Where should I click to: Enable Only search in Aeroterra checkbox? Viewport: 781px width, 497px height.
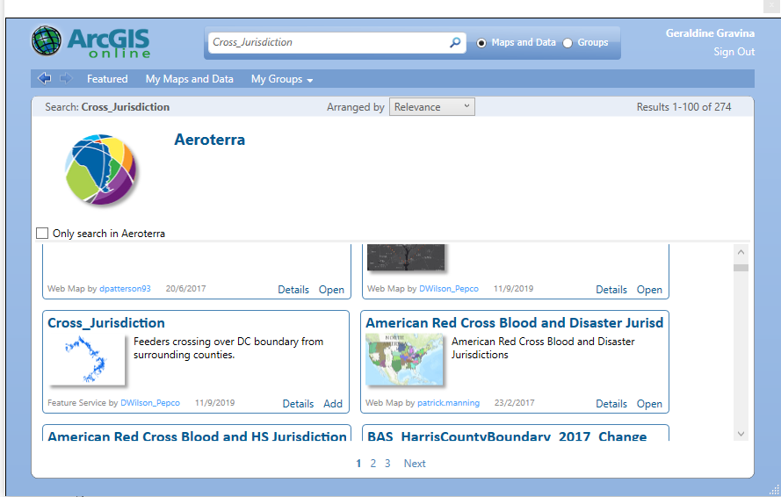[42, 233]
